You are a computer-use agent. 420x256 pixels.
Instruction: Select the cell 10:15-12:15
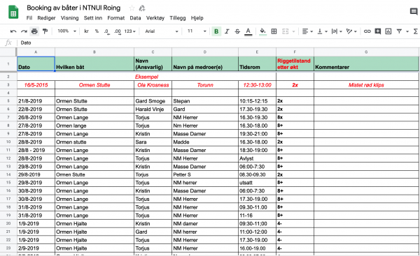pyautogui.click(x=257, y=101)
